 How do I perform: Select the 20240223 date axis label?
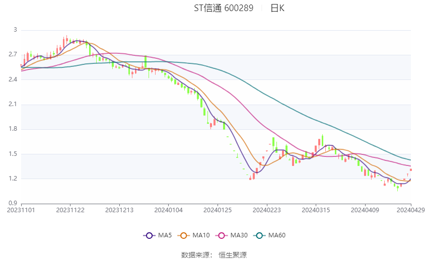click(x=267, y=210)
